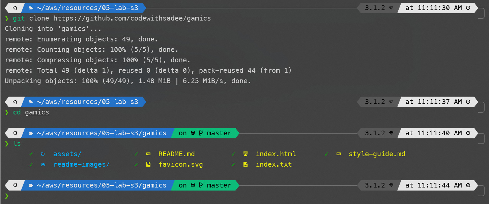
Task: Click the "on master" segment in the 11:11:40 prompt
Action: pos(205,133)
